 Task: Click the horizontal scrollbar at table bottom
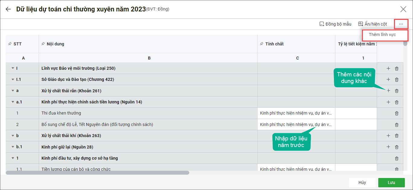(97, 173)
